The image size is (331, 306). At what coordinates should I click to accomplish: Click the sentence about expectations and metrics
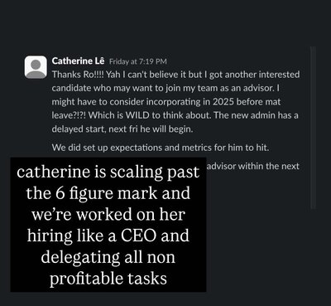tap(161, 148)
